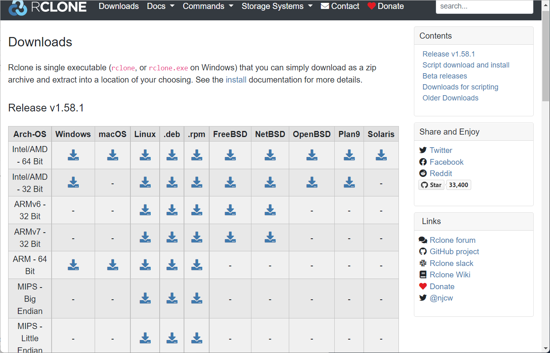Follow the install documentation link
The height and width of the screenshot is (353, 550).
[236, 80]
